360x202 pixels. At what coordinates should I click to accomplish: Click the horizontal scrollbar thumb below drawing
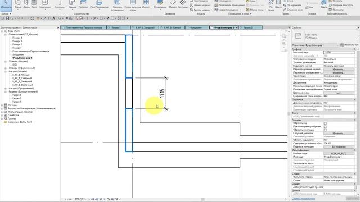(202, 199)
